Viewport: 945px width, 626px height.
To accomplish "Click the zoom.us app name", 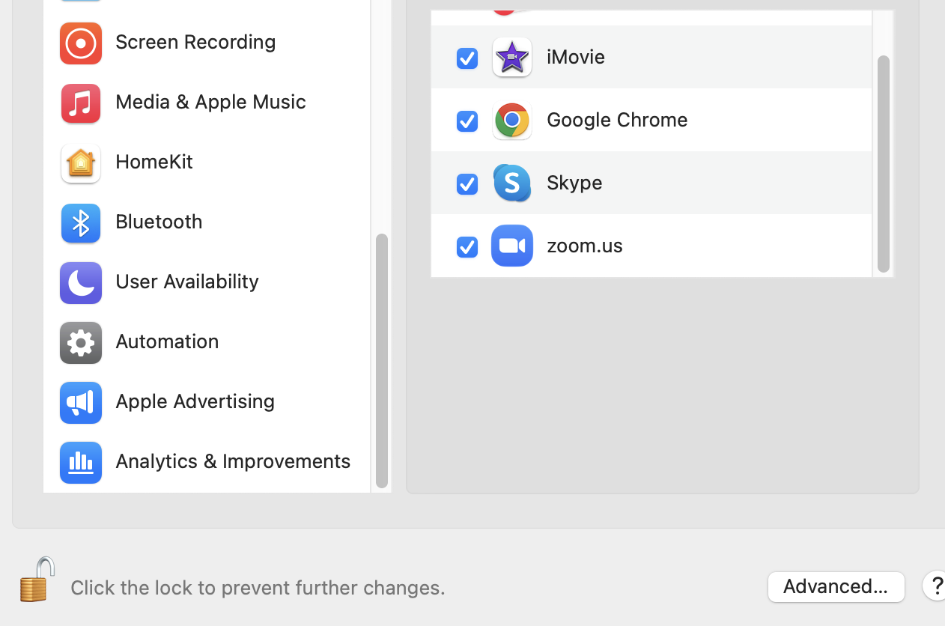I will point(585,246).
